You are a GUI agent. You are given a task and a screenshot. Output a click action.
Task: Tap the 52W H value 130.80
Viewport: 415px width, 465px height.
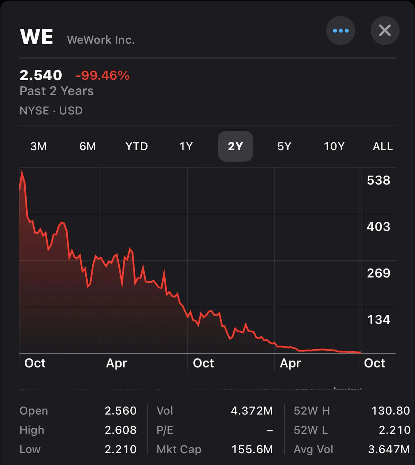(390, 411)
